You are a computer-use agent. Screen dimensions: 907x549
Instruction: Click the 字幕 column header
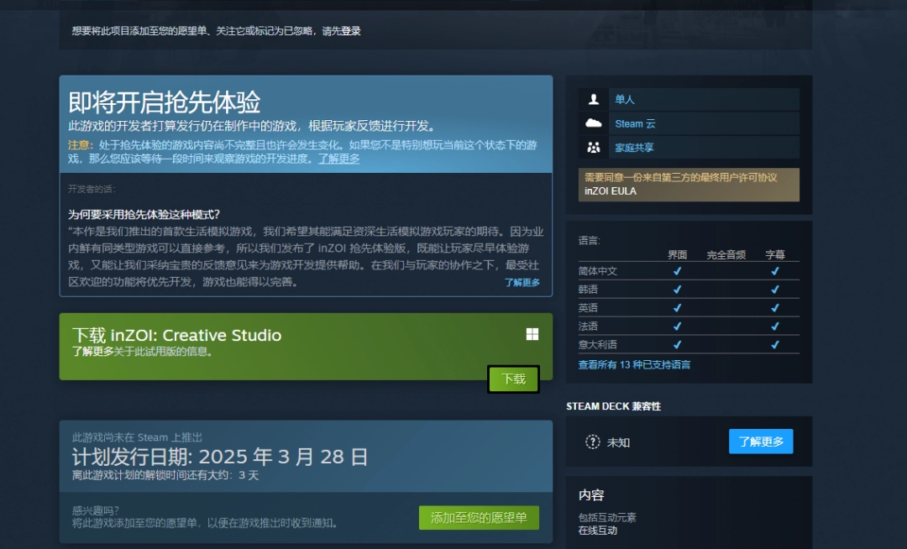click(775, 255)
